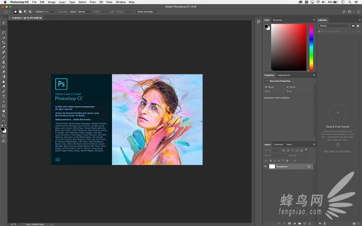362x226 pixels.
Task: Click the Feather input field
Action: 49,11
